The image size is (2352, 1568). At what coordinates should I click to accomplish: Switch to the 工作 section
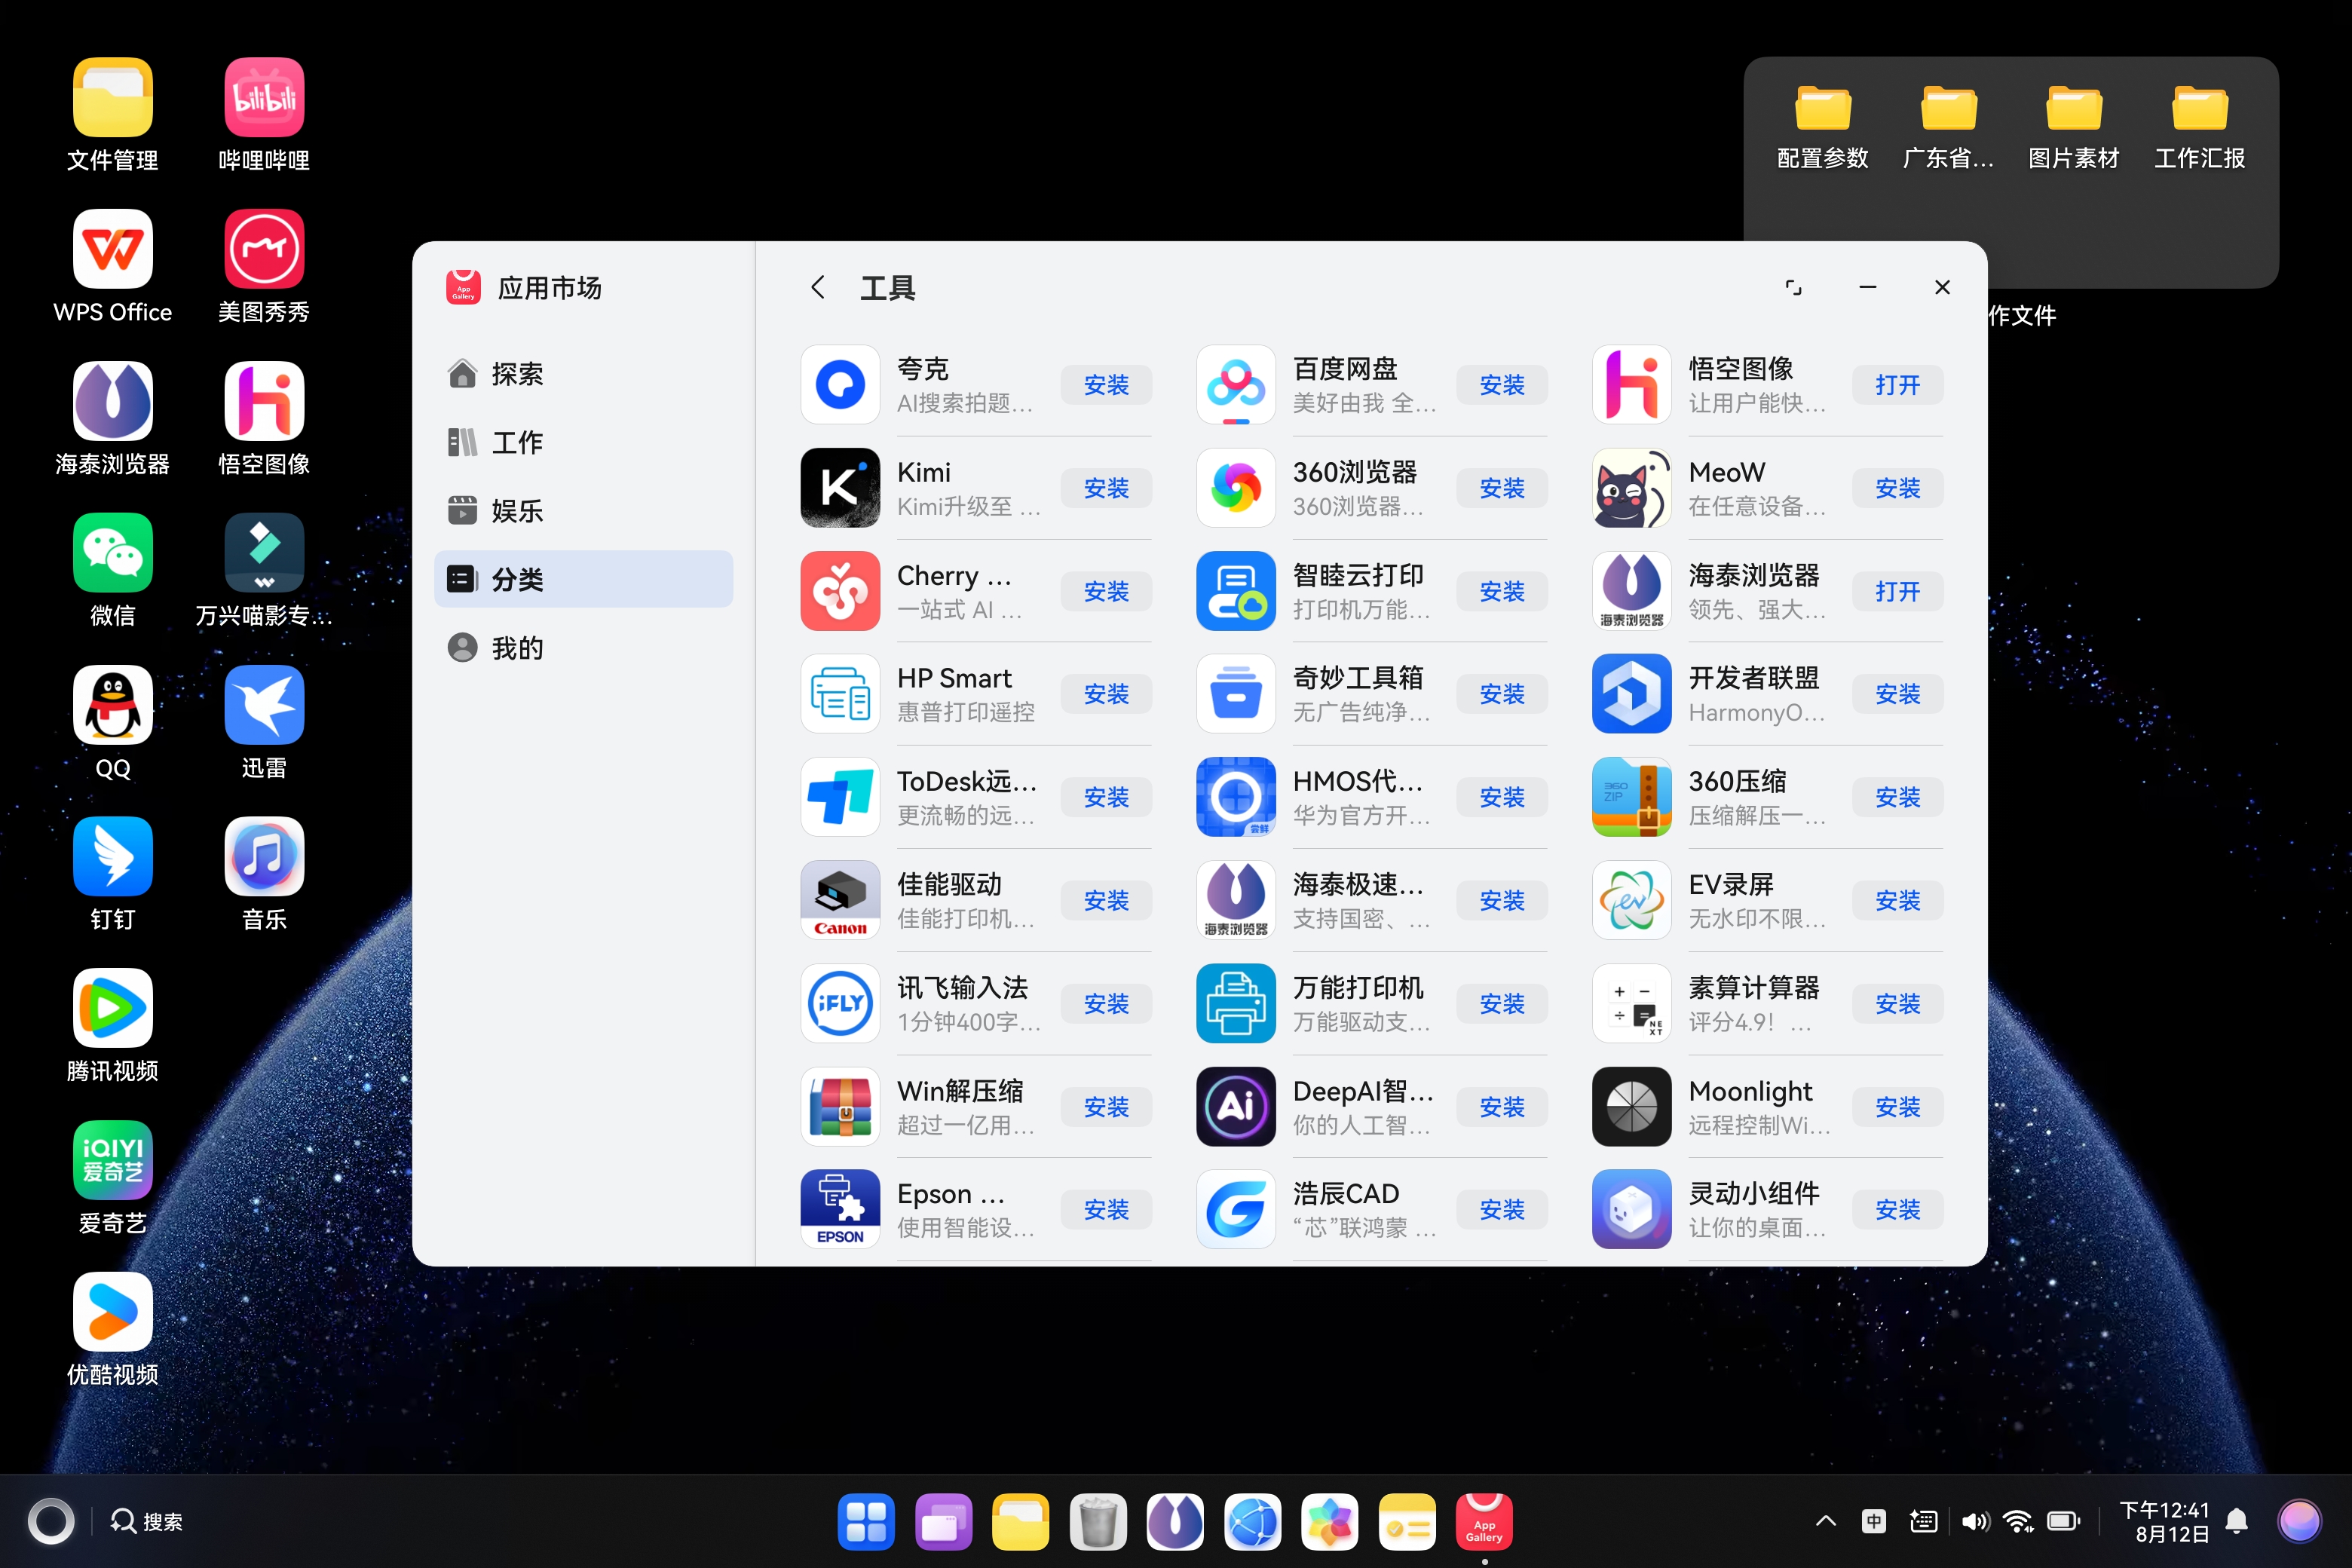(584, 442)
